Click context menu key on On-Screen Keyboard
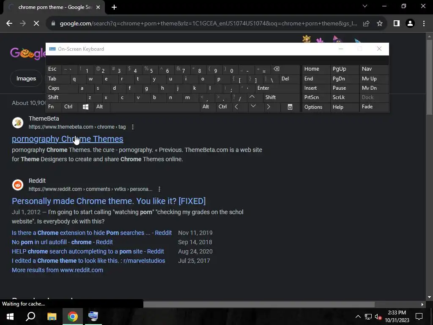Screen dimensions: 433x325 pos(290,107)
